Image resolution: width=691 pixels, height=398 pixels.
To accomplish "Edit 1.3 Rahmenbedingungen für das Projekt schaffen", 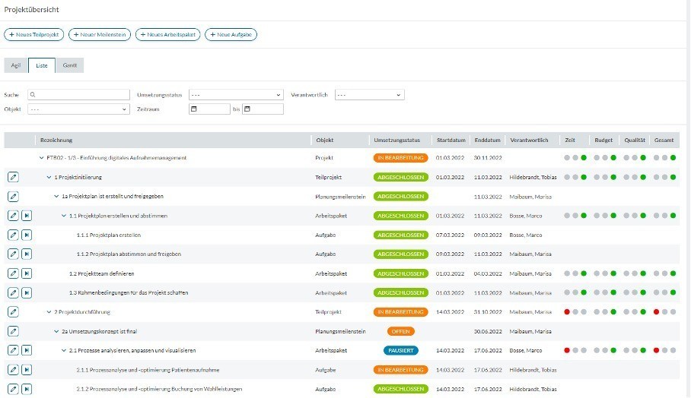I will [13, 292].
